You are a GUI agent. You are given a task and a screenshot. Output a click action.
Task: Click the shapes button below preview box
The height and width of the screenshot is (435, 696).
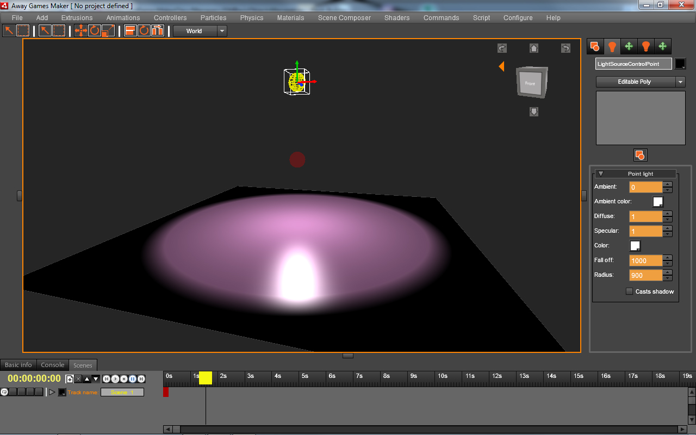[x=640, y=156]
